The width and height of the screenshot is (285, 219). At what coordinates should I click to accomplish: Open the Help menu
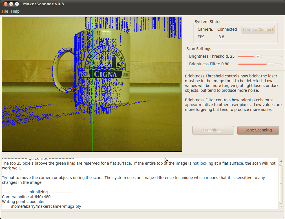[15, 11]
